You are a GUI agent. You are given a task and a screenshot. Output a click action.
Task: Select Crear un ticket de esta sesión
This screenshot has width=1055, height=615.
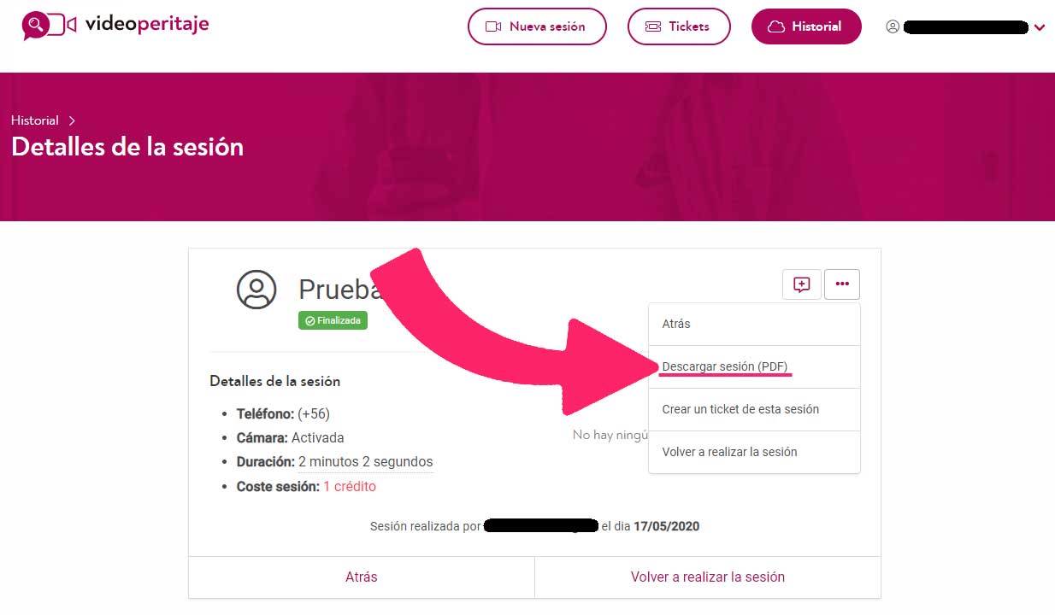(x=740, y=409)
